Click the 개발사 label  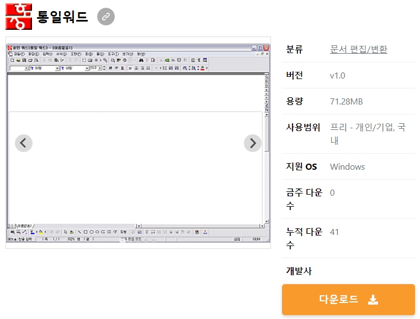[299, 271]
